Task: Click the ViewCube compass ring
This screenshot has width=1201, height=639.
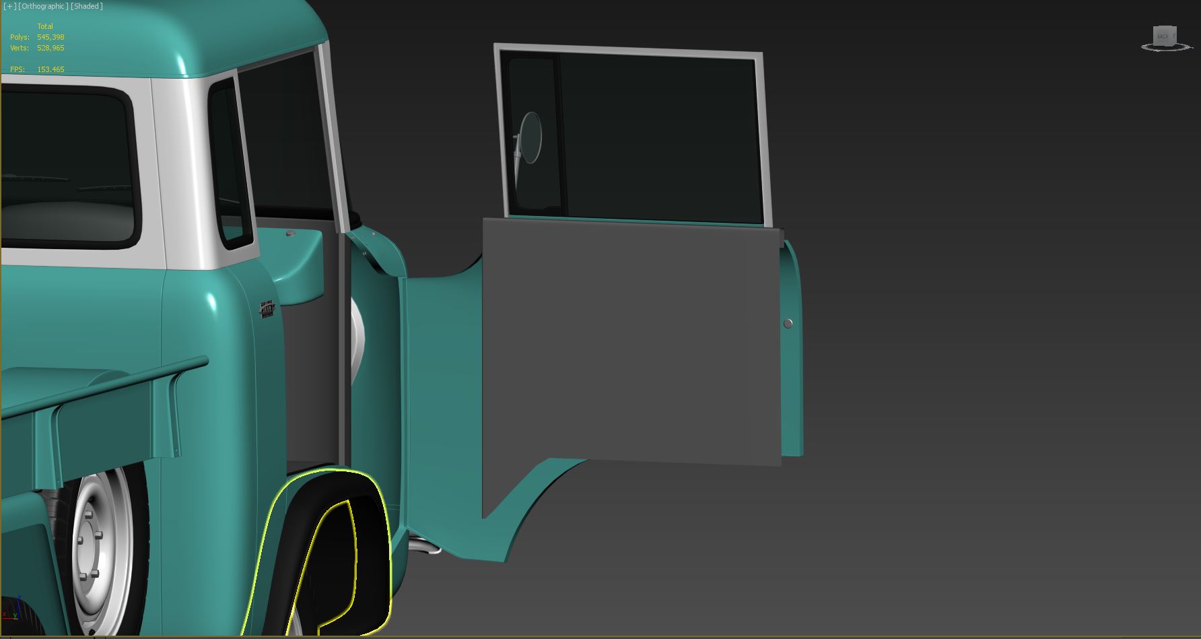Action: point(1147,47)
